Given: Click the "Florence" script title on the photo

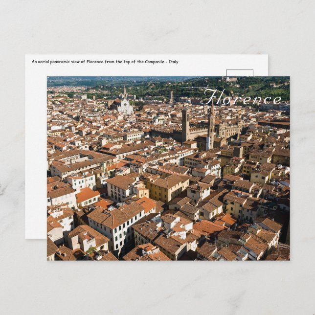Looking at the screenshot, I should tap(242, 97).
